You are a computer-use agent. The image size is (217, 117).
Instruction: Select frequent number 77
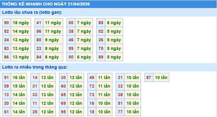coord(120,111)
